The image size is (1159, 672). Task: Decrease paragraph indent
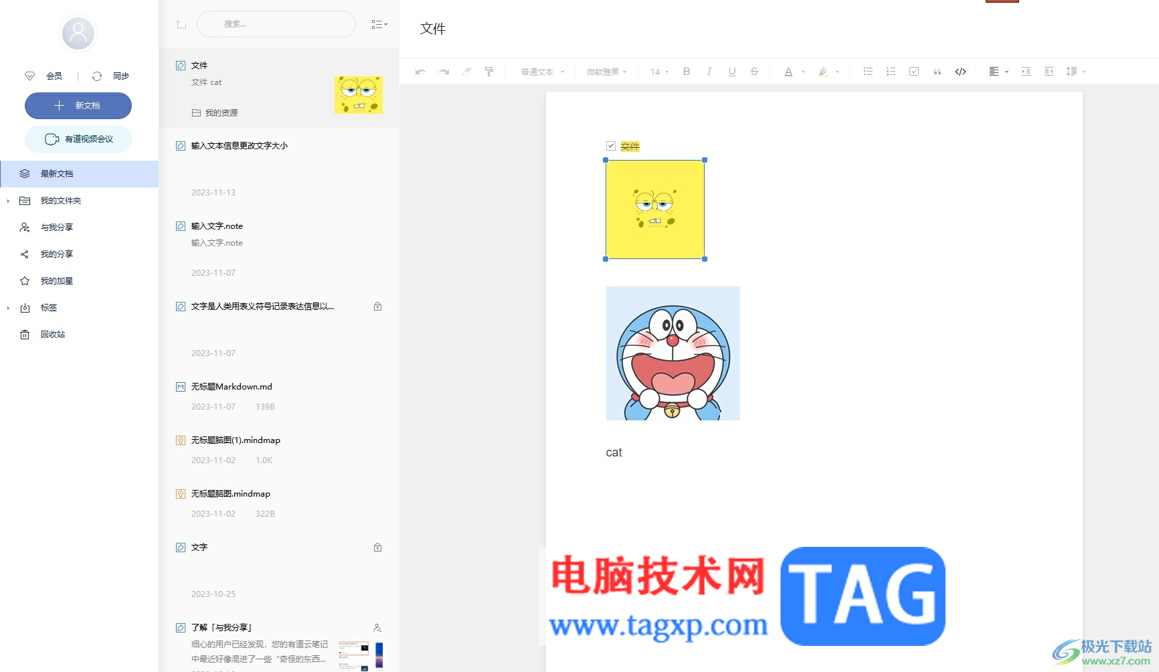[x=1049, y=72]
